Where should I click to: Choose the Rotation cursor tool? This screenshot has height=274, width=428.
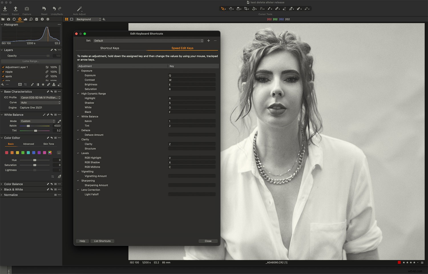tap(254, 9)
